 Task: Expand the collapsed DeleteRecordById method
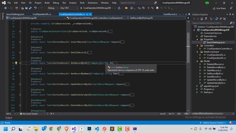click(20, 105)
